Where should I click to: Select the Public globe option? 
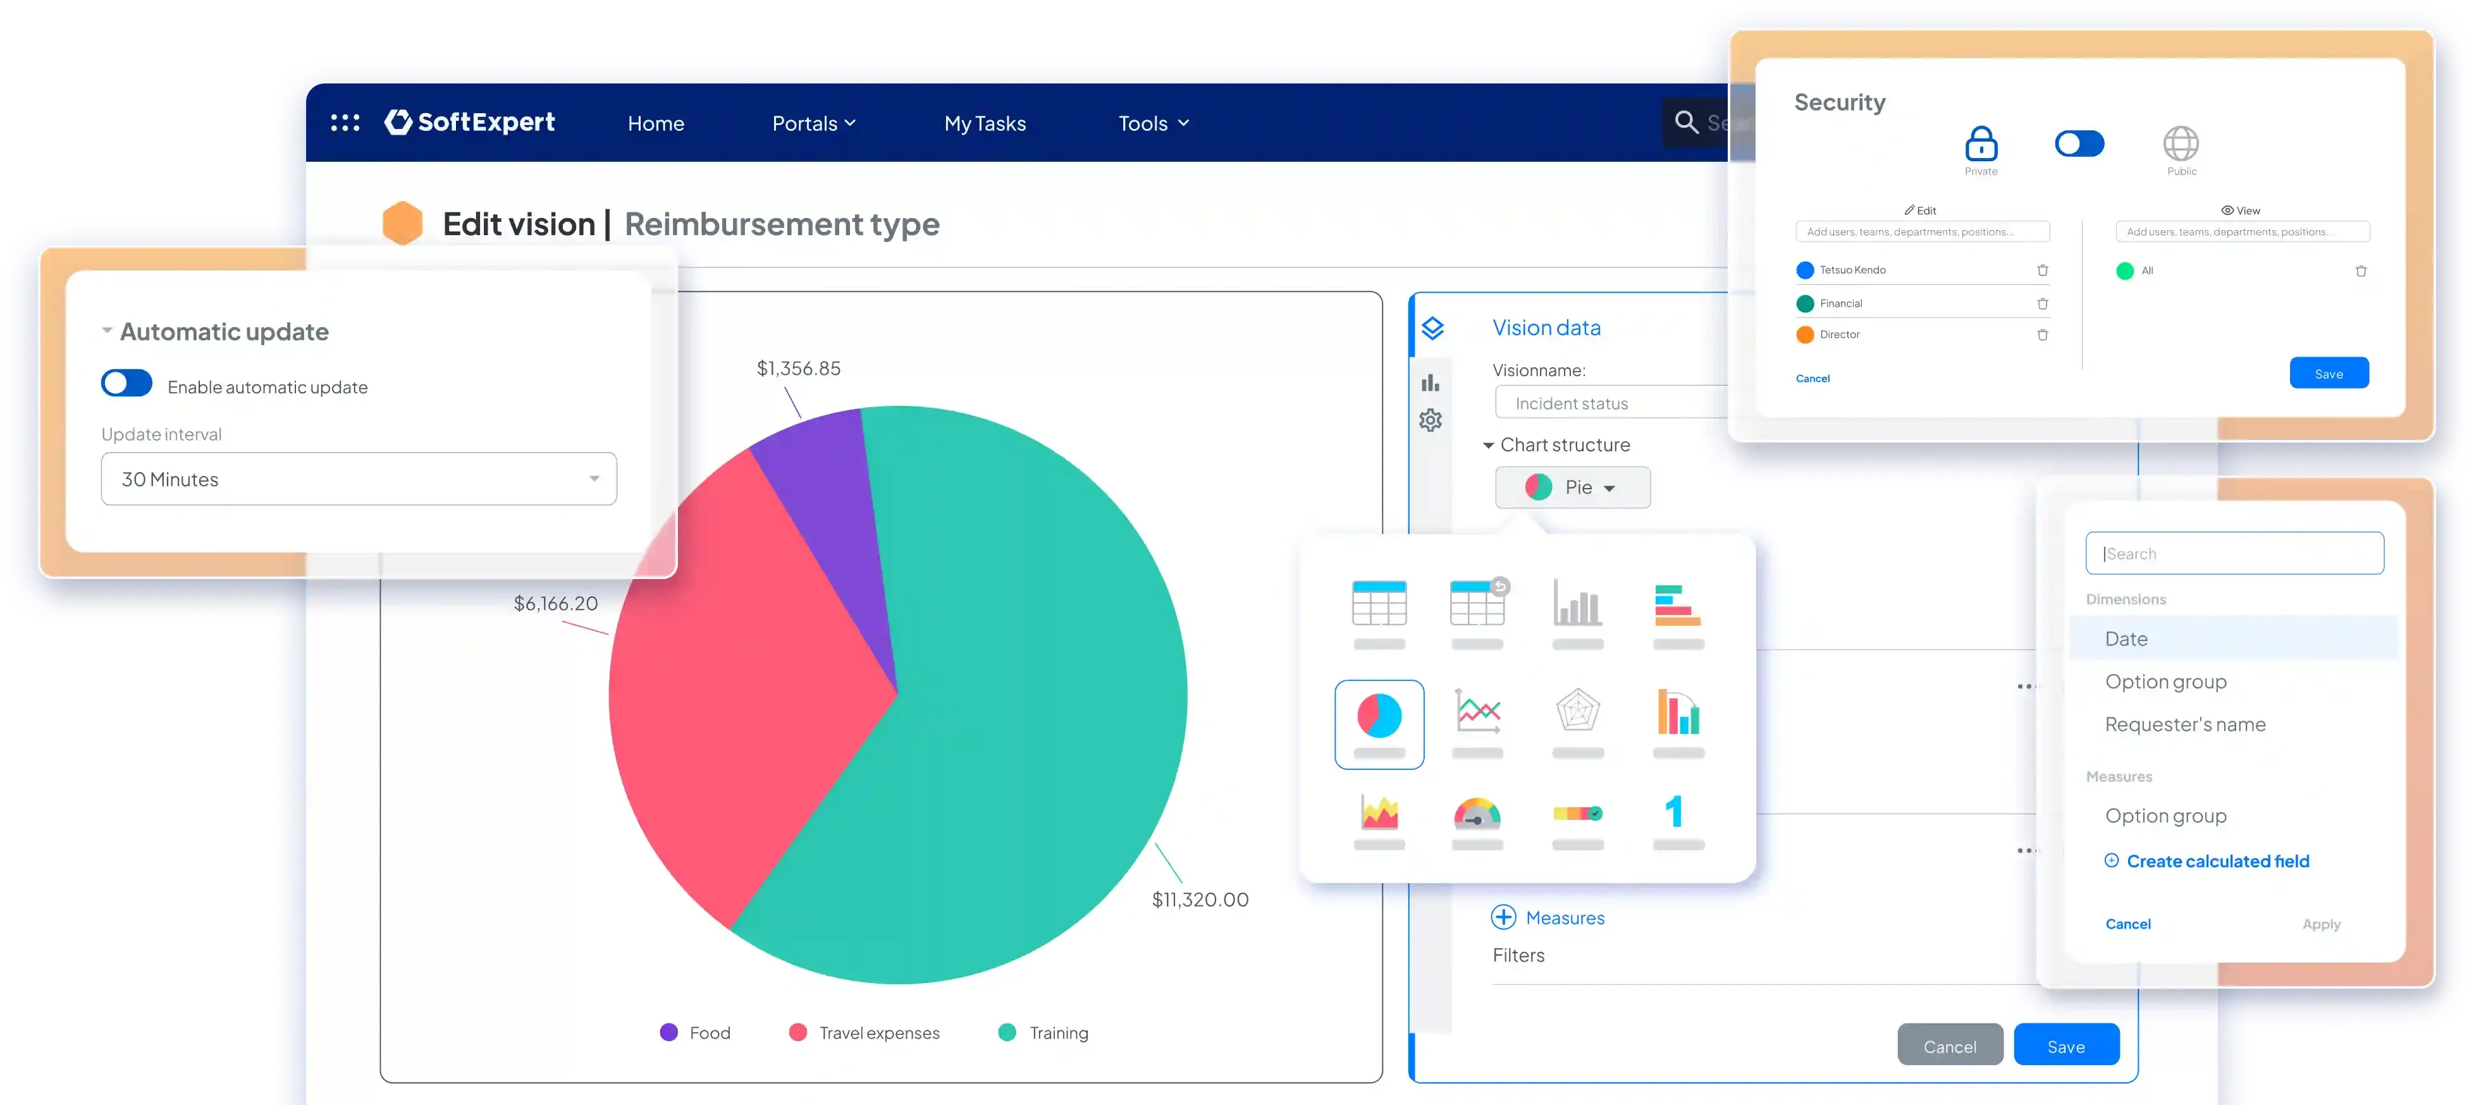[2180, 150]
